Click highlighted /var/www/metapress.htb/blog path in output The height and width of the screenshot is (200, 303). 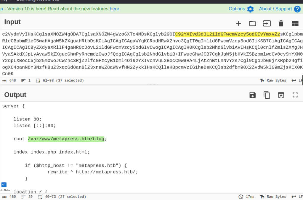[x=66, y=139]
